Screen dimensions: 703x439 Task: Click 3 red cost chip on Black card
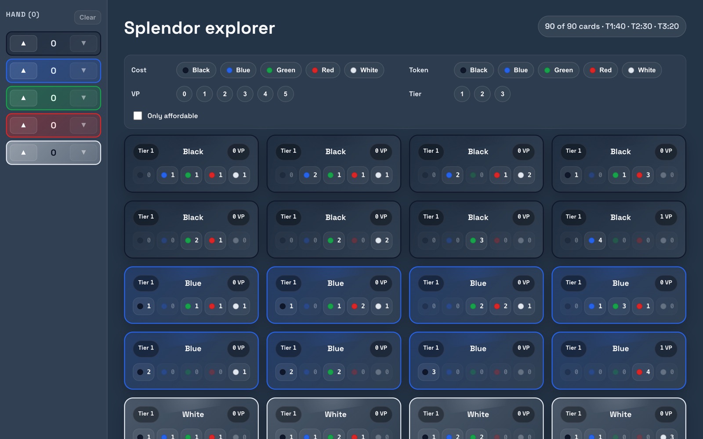[643, 175]
